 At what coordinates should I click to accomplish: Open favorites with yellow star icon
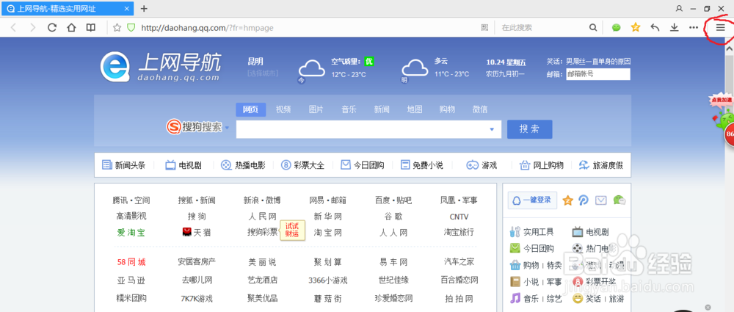pos(635,28)
